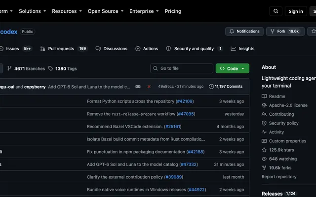Image resolution: width=316 pixels, height=197 pixels.
Task: Click the Sign in button
Action: pos(296,11)
